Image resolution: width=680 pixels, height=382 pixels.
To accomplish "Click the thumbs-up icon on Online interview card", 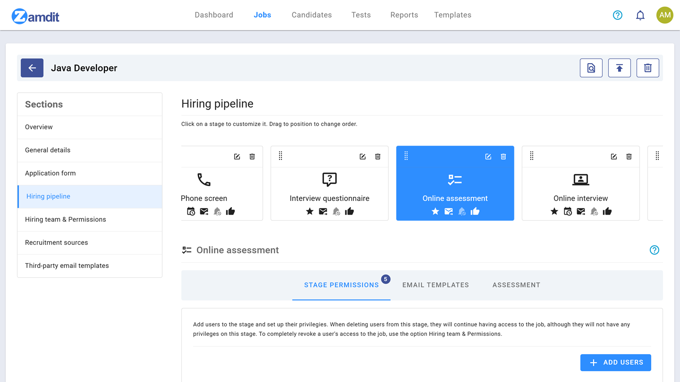I will 607,211.
